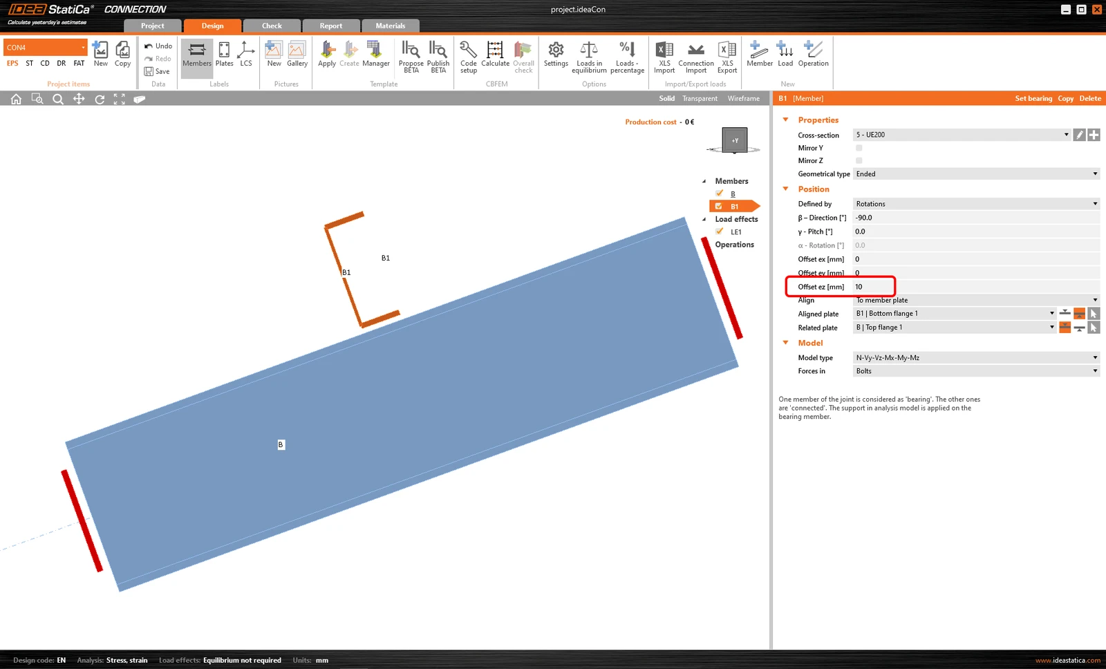Toggle the Mirror Y checkbox
1106x669 pixels.
tap(859, 148)
